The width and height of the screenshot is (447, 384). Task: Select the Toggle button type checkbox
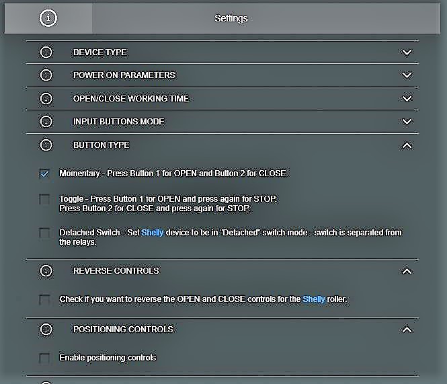[x=44, y=199]
